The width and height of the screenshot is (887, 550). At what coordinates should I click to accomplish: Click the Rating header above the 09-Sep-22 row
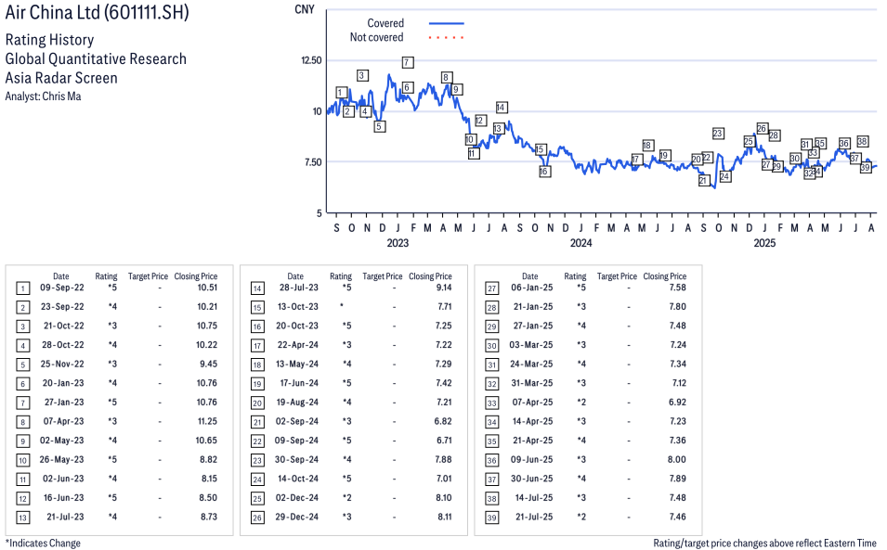coord(107,276)
